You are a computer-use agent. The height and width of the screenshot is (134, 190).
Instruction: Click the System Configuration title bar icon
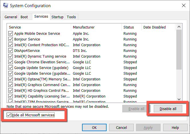pos(6,5)
